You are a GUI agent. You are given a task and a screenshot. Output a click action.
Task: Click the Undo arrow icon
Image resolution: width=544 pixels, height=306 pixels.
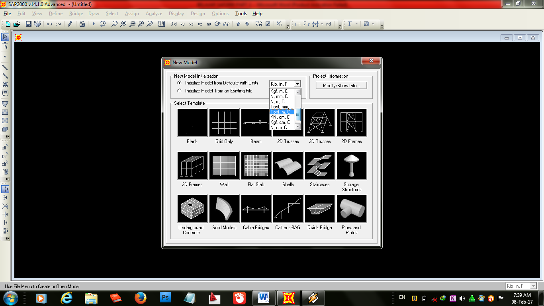(x=49, y=24)
